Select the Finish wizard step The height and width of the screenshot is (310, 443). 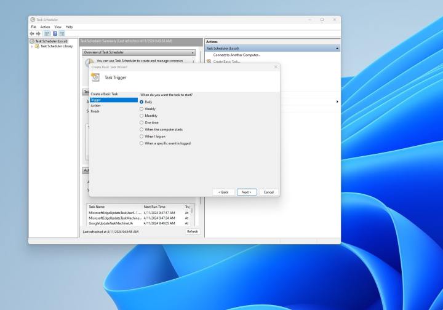point(95,111)
